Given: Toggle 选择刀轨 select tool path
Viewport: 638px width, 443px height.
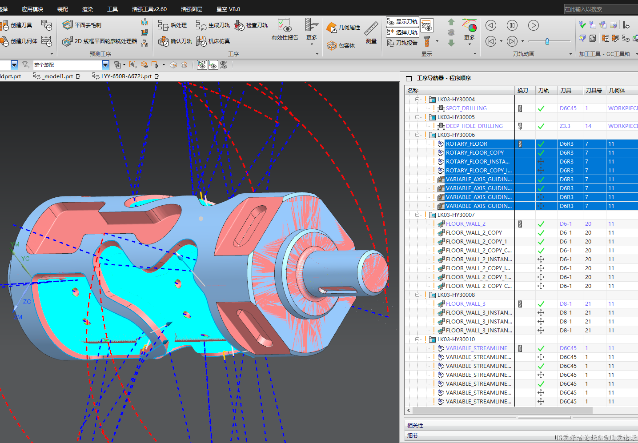Looking at the screenshot, I should pyautogui.click(x=402, y=32).
